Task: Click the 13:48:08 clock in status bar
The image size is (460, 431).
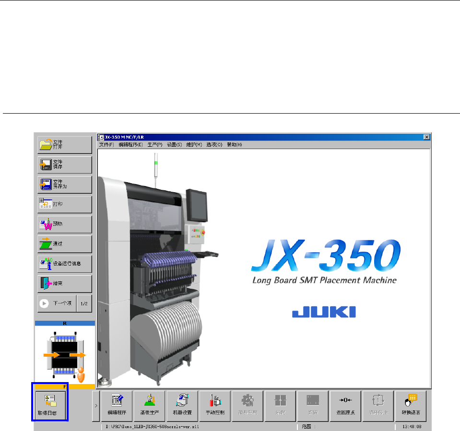Action: coord(412,427)
